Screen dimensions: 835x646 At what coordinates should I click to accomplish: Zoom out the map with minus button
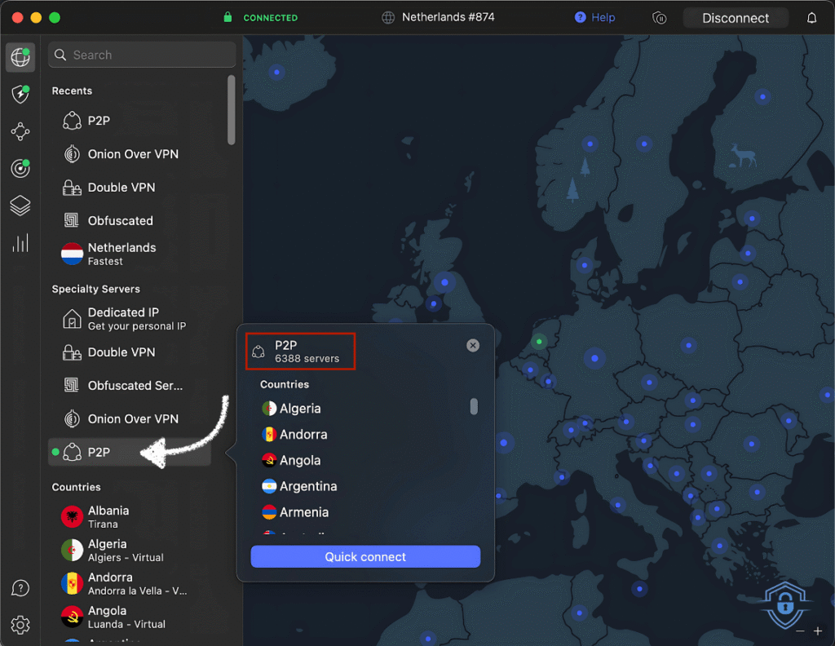click(800, 631)
